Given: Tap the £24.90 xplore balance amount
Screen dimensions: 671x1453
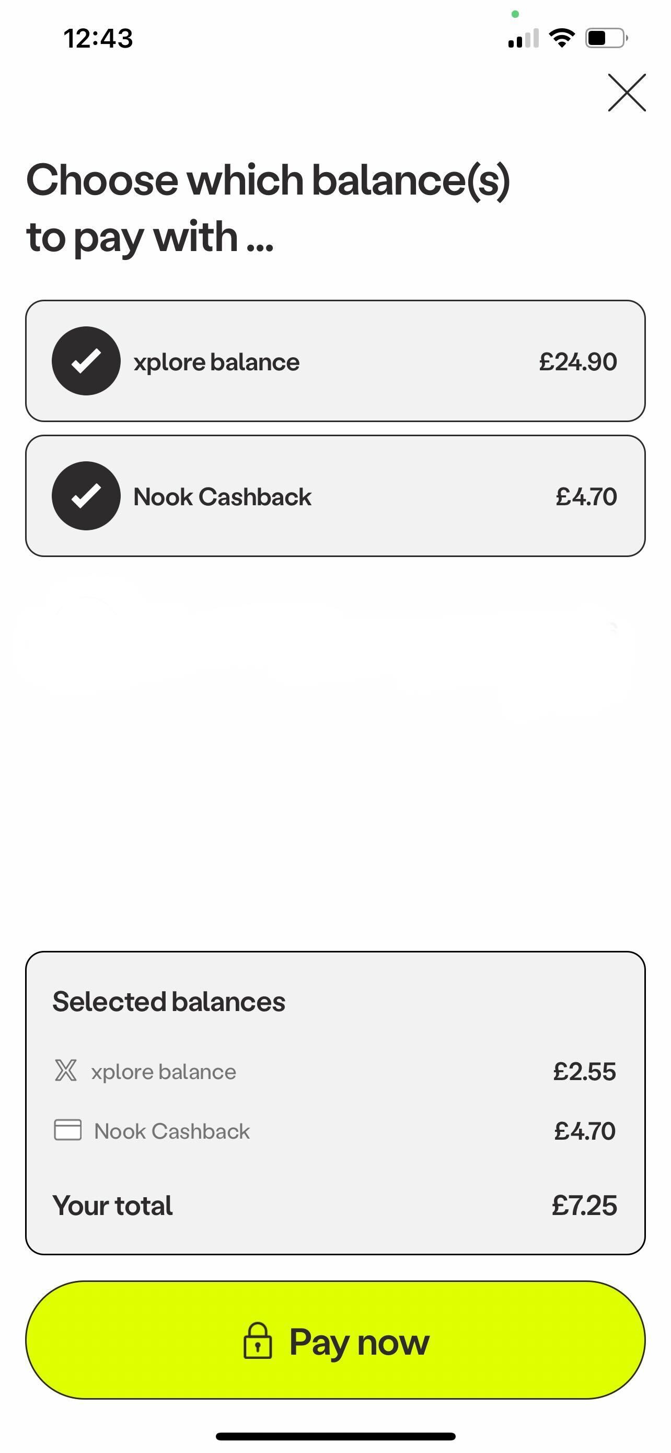Looking at the screenshot, I should [x=577, y=361].
